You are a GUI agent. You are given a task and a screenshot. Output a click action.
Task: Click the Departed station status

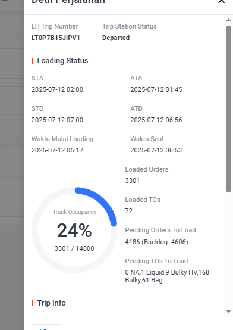pos(116,38)
